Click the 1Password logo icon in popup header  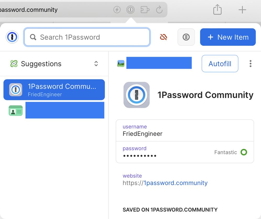[x=12, y=37]
